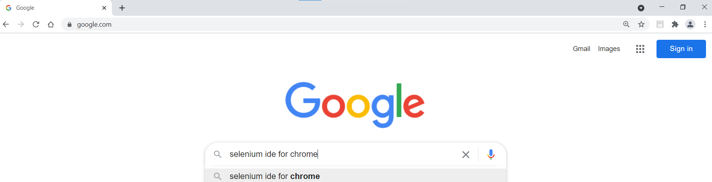Click the back navigation arrow

pos(6,24)
